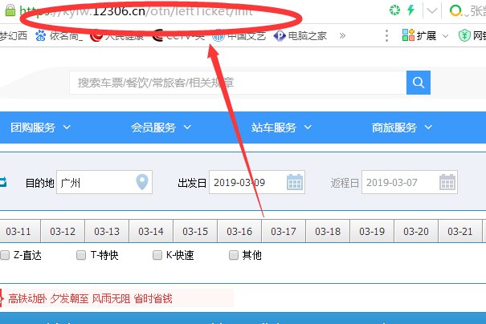Click the blue magnifier search button
This screenshot has width=486, height=324.
419,83
